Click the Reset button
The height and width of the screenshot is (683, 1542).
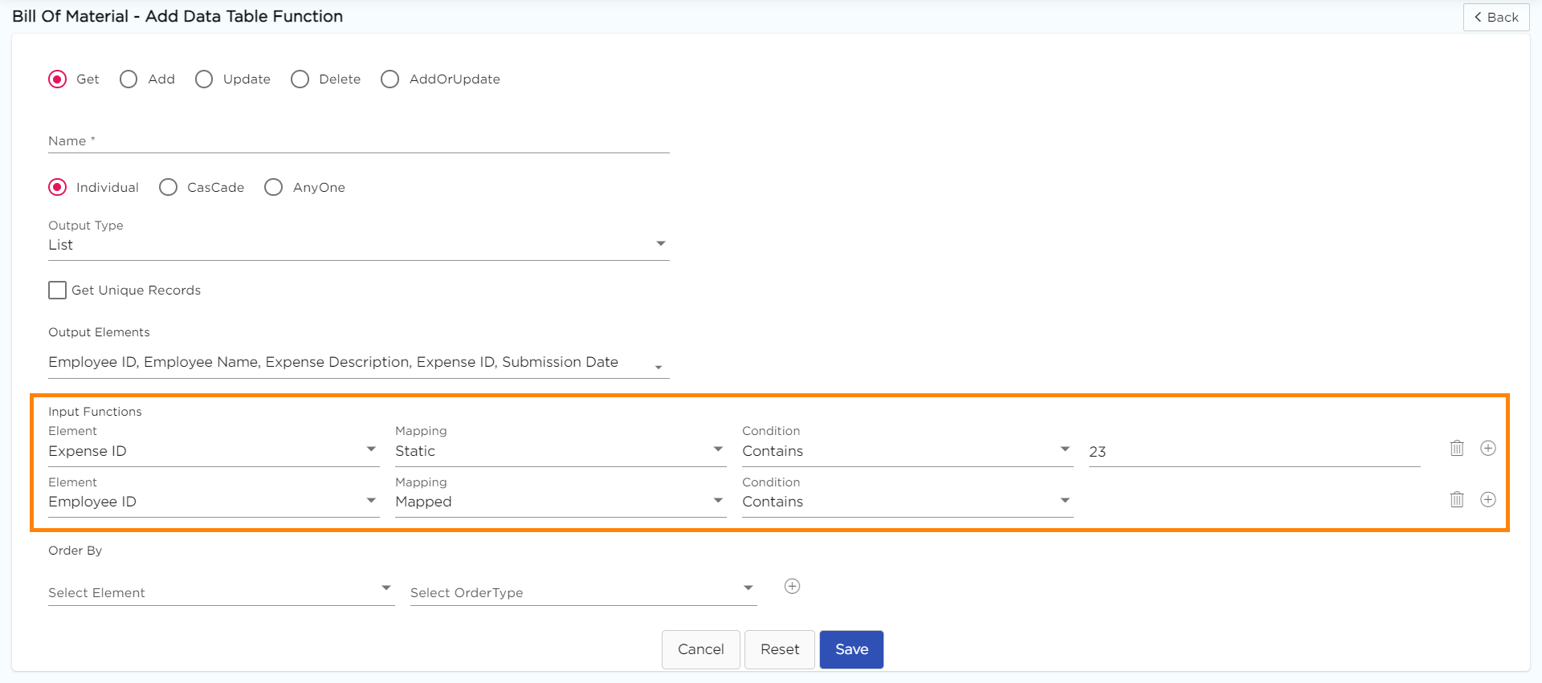click(779, 649)
